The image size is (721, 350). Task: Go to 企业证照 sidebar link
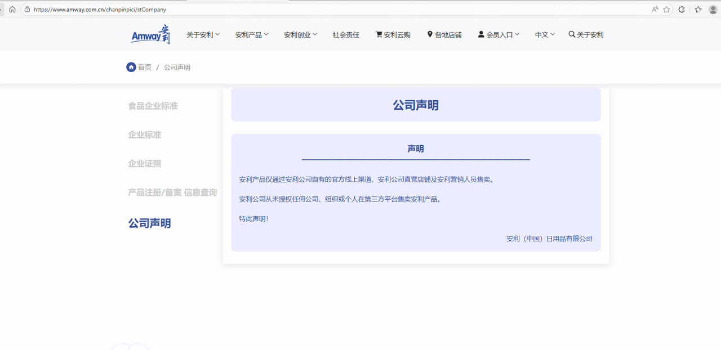(x=144, y=164)
